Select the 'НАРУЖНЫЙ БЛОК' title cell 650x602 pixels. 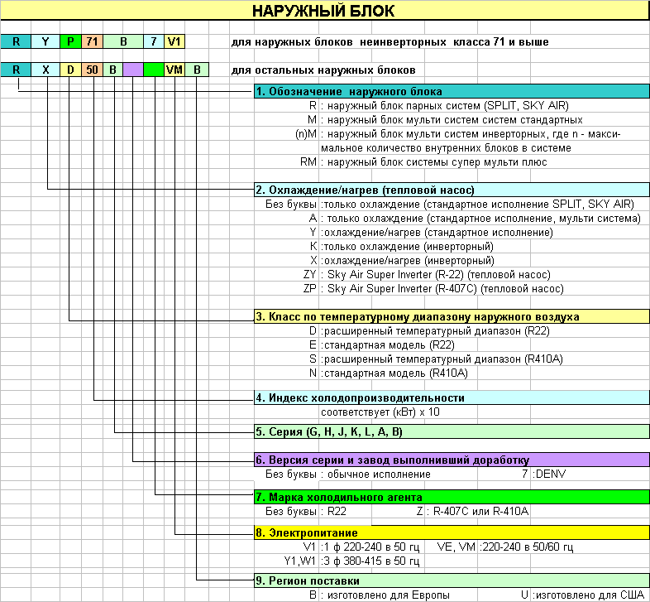324,11
